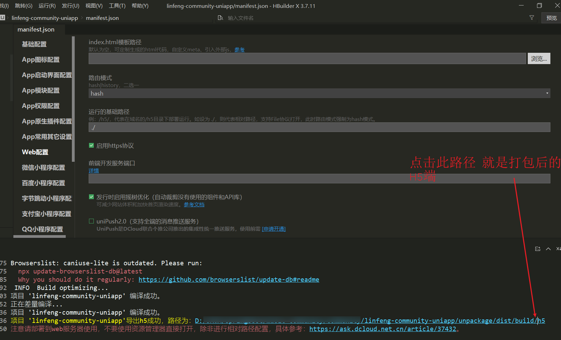Viewport: 561px width, 340px height.
Task: Click the 'npx update-browserslist-db@latest' console line
Action: coord(80,271)
